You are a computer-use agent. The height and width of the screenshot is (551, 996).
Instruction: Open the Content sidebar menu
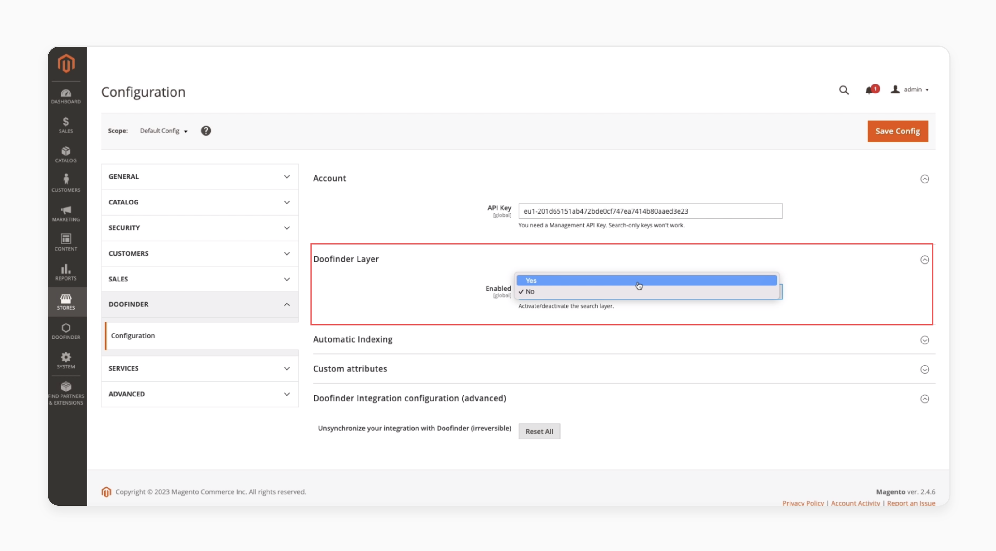click(66, 243)
